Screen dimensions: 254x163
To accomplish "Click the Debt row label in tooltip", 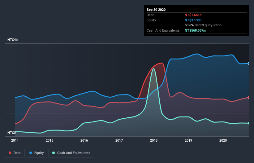I will tap(150, 15).
